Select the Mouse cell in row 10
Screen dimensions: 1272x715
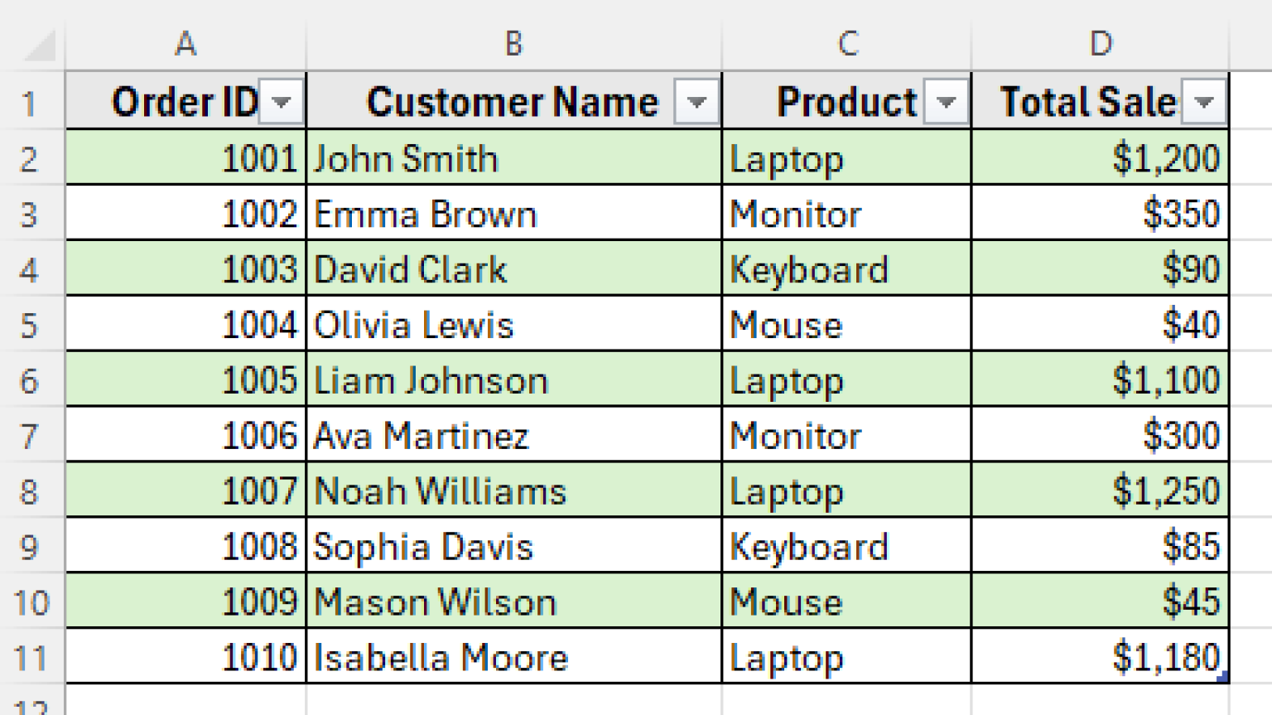(846, 601)
